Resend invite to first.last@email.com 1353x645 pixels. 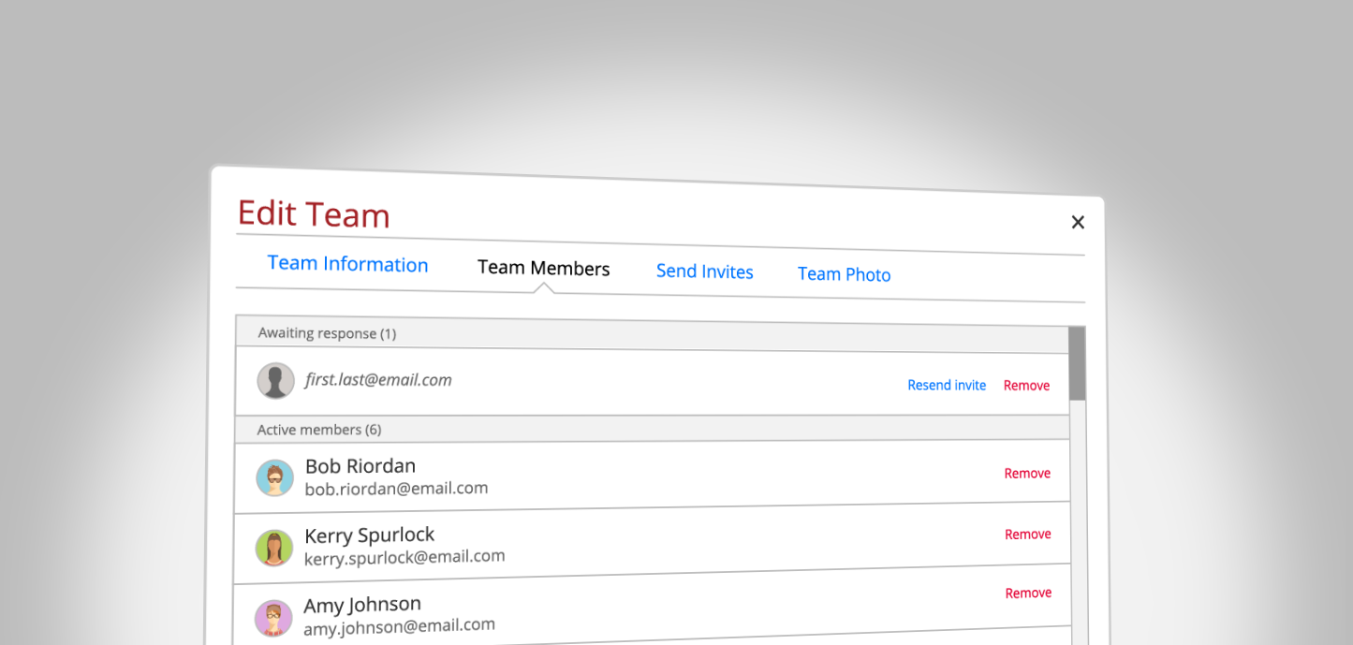coord(947,385)
